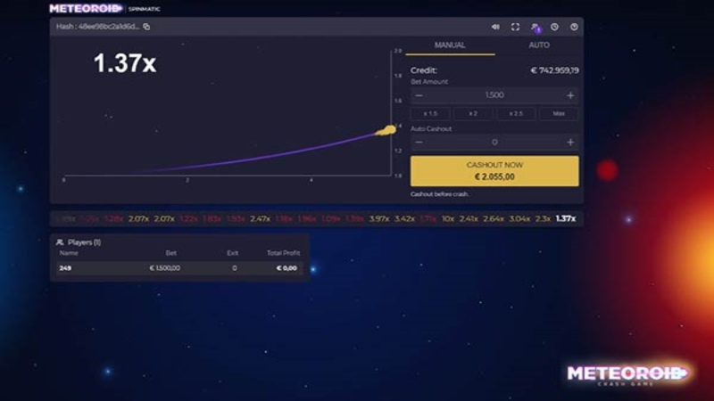Decrease the Bet Amount with minus
The width and height of the screenshot is (714, 401).
point(419,95)
